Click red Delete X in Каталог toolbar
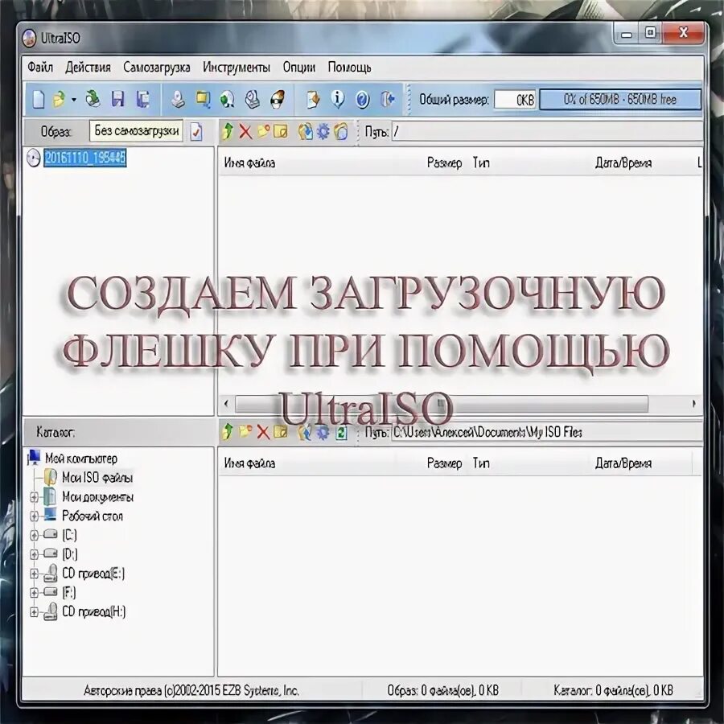This screenshot has height=724, width=724. coord(263,433)
